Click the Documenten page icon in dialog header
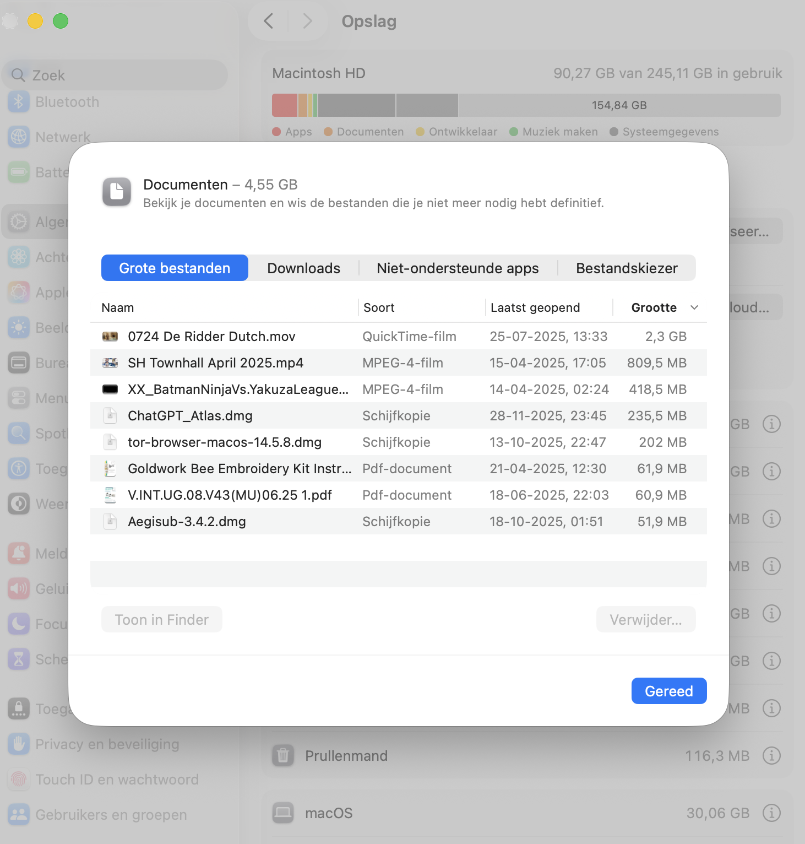The height and width of the screenshot is (844, 805). [116, 192]
